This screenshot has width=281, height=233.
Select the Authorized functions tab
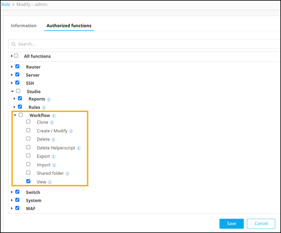tap(69, 26)
